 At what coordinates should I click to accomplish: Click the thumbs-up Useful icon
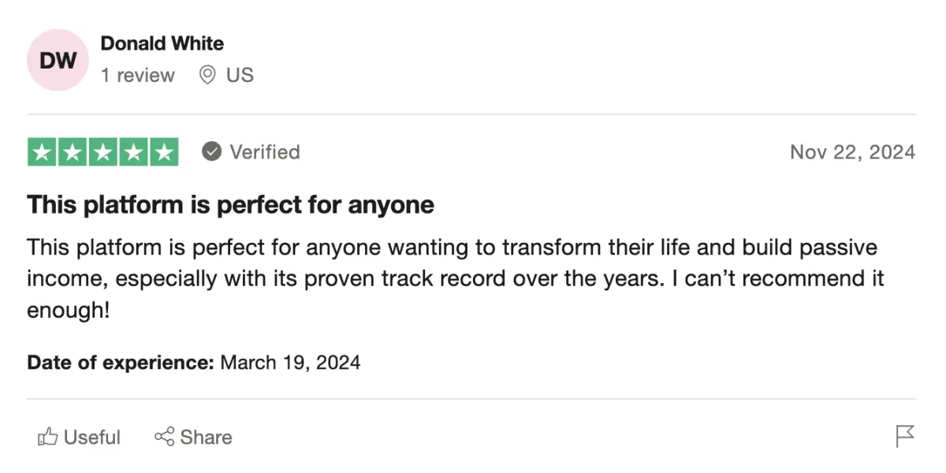click(48, 437)
